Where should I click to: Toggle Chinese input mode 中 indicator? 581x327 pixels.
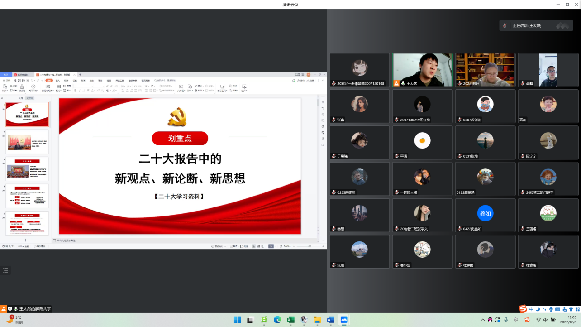click(x=531, y=309)
